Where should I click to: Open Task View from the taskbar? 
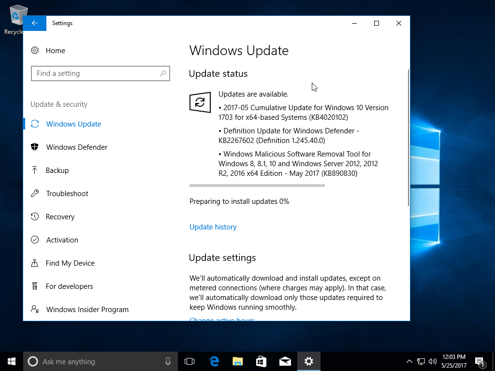click(x=189, y=361)
